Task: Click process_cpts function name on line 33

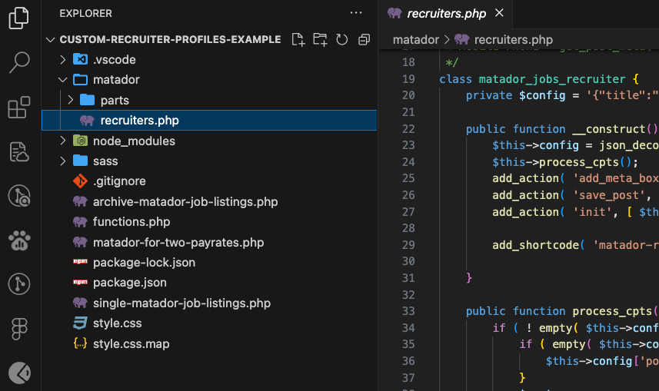Action: [611, 311]
